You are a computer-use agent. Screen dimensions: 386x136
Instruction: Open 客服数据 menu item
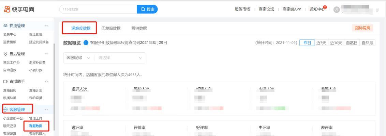tap(36, 126)
